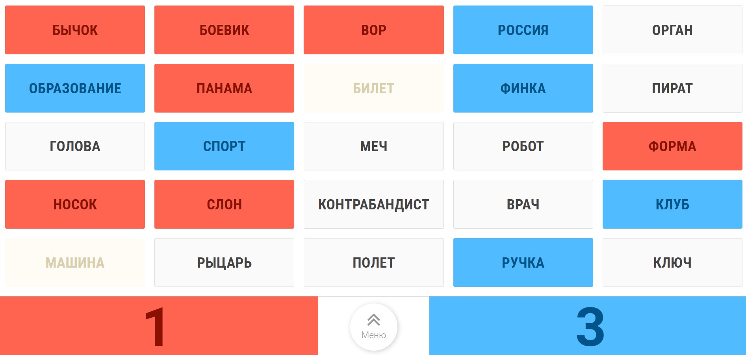Choose the КОНТРАБАНДИСТ card
The height and width of the screenshot is (355, 746).
[373, 204]
